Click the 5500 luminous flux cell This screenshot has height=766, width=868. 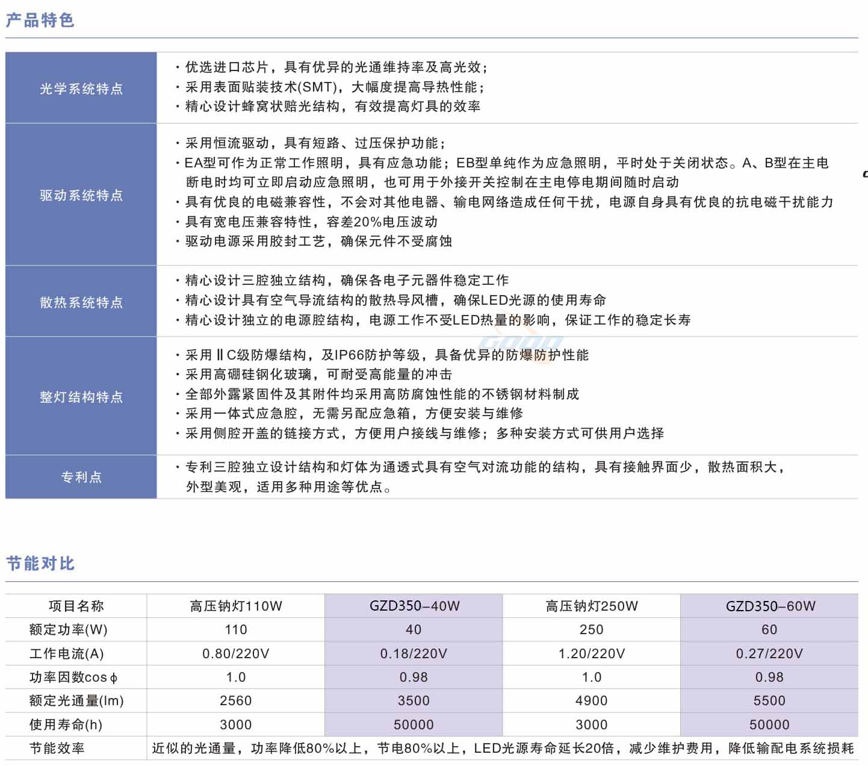(x=770, y=701)
